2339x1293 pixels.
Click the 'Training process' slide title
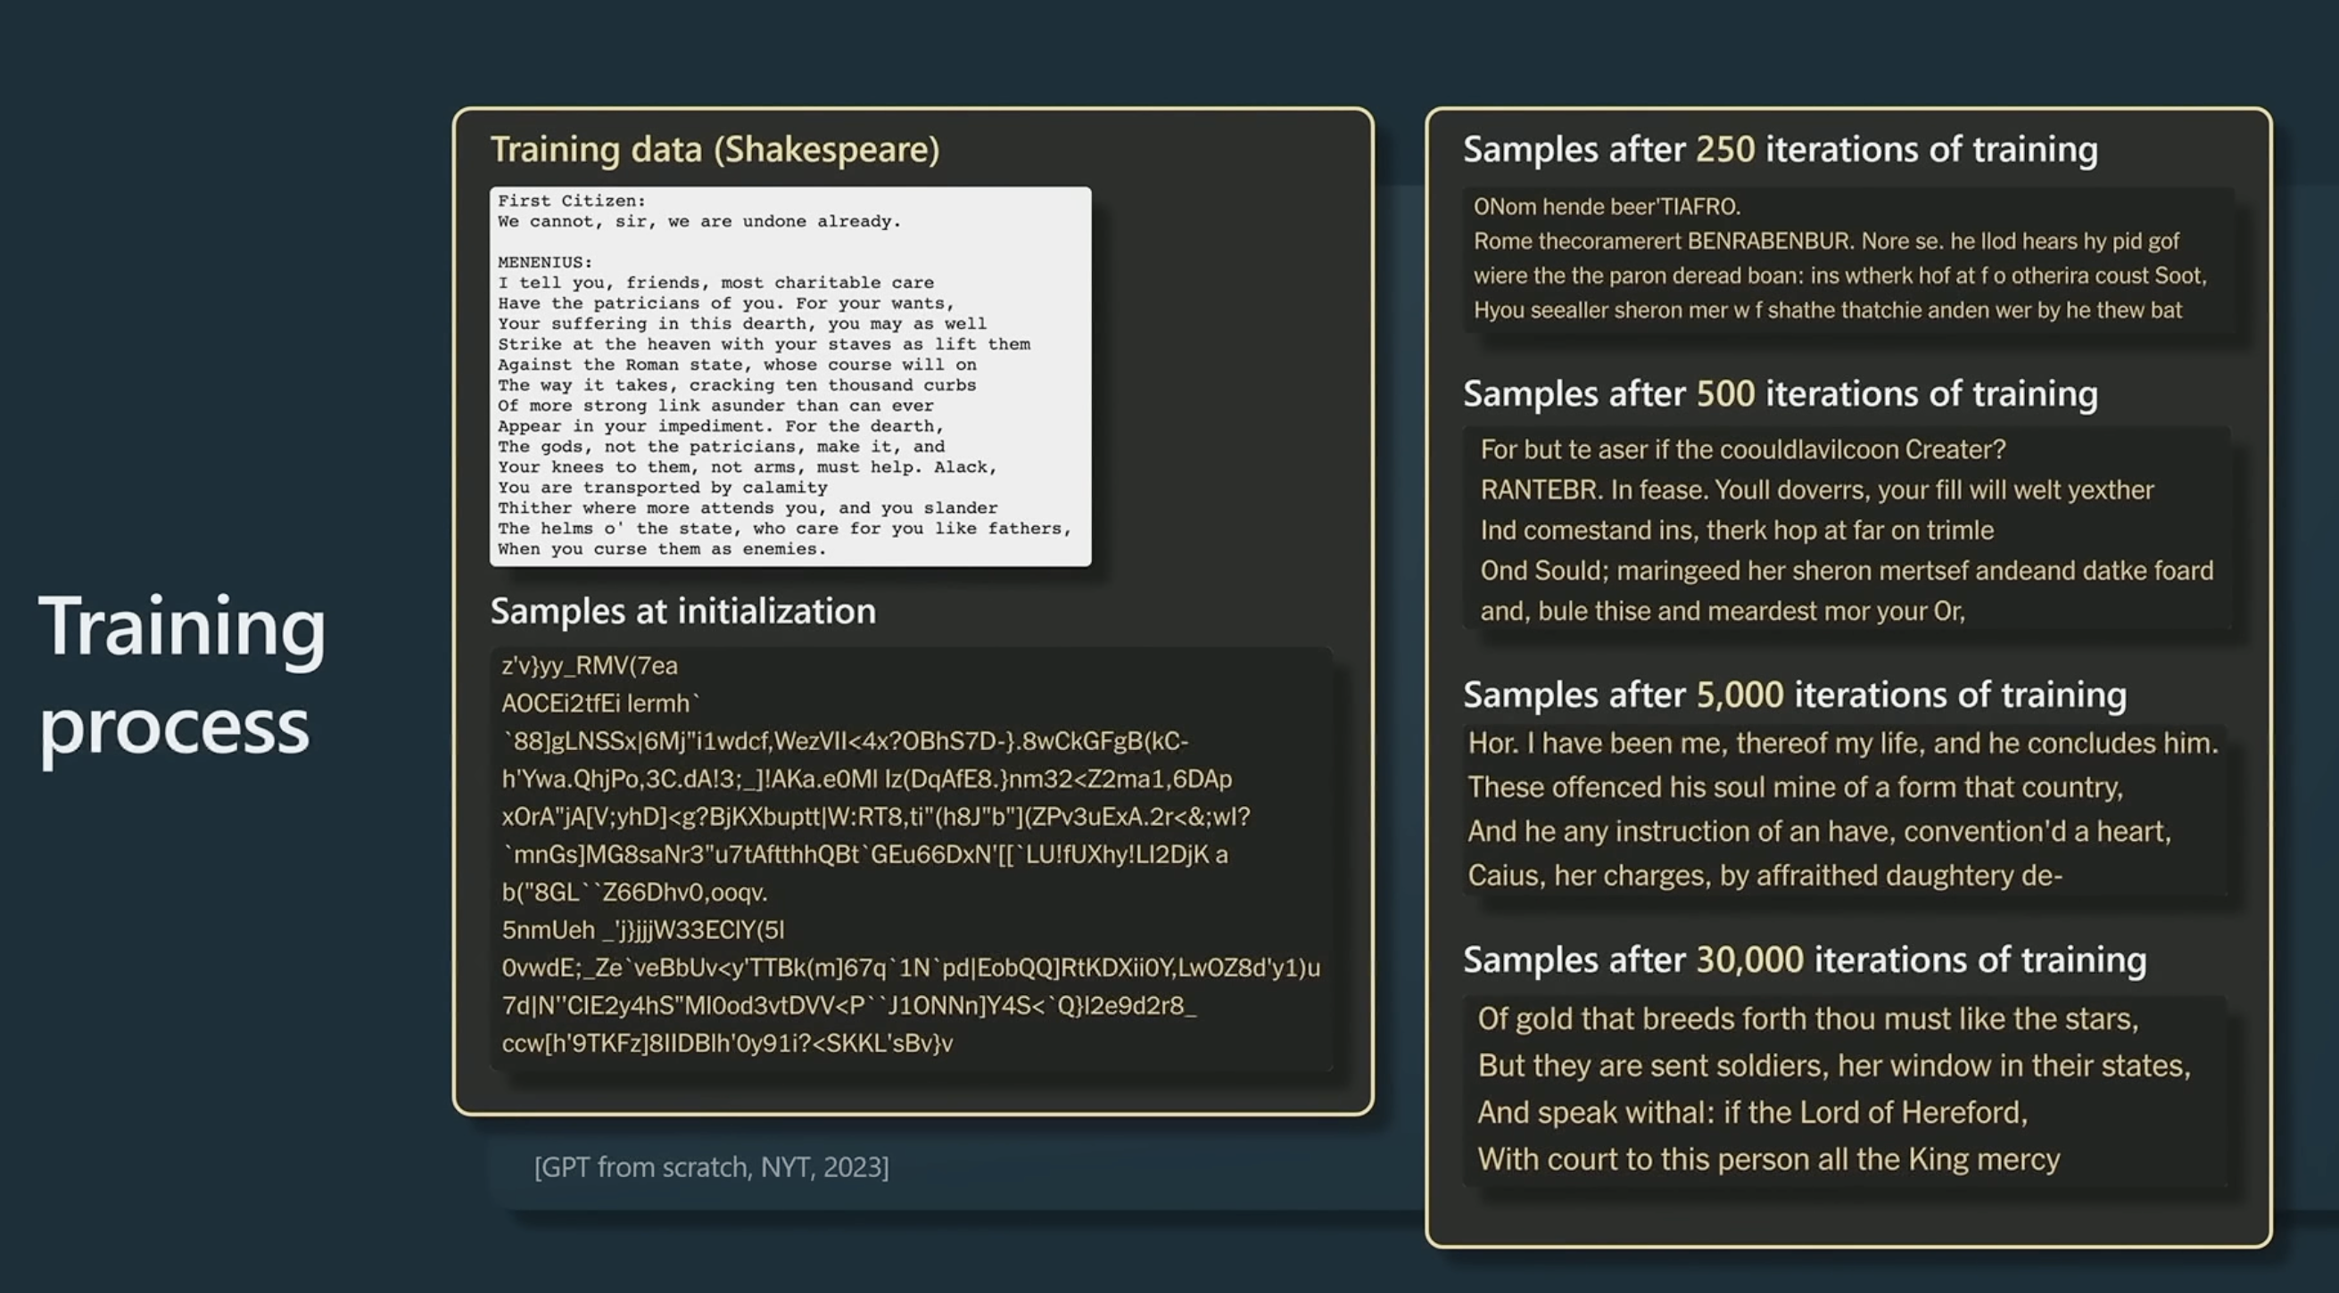[x=182, y=676]
